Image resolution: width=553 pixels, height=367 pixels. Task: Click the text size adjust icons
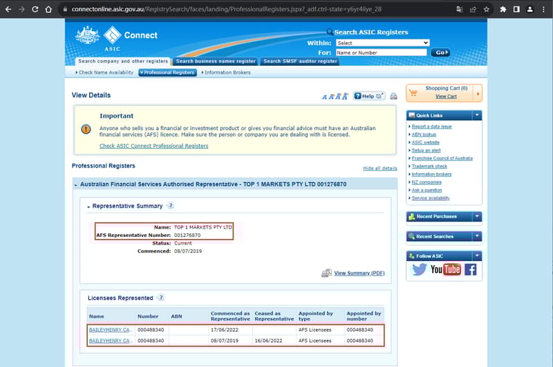335,96
